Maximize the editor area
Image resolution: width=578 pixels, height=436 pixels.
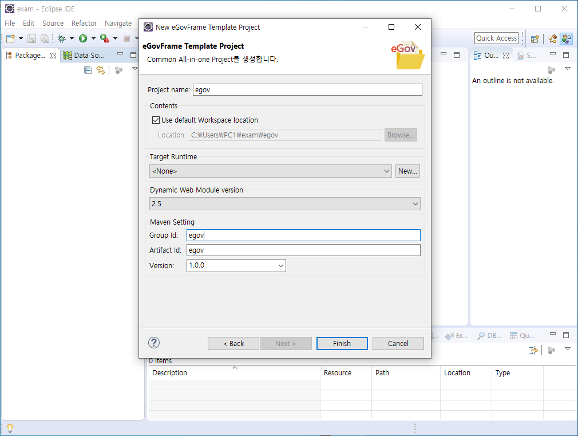coord(457,54)
